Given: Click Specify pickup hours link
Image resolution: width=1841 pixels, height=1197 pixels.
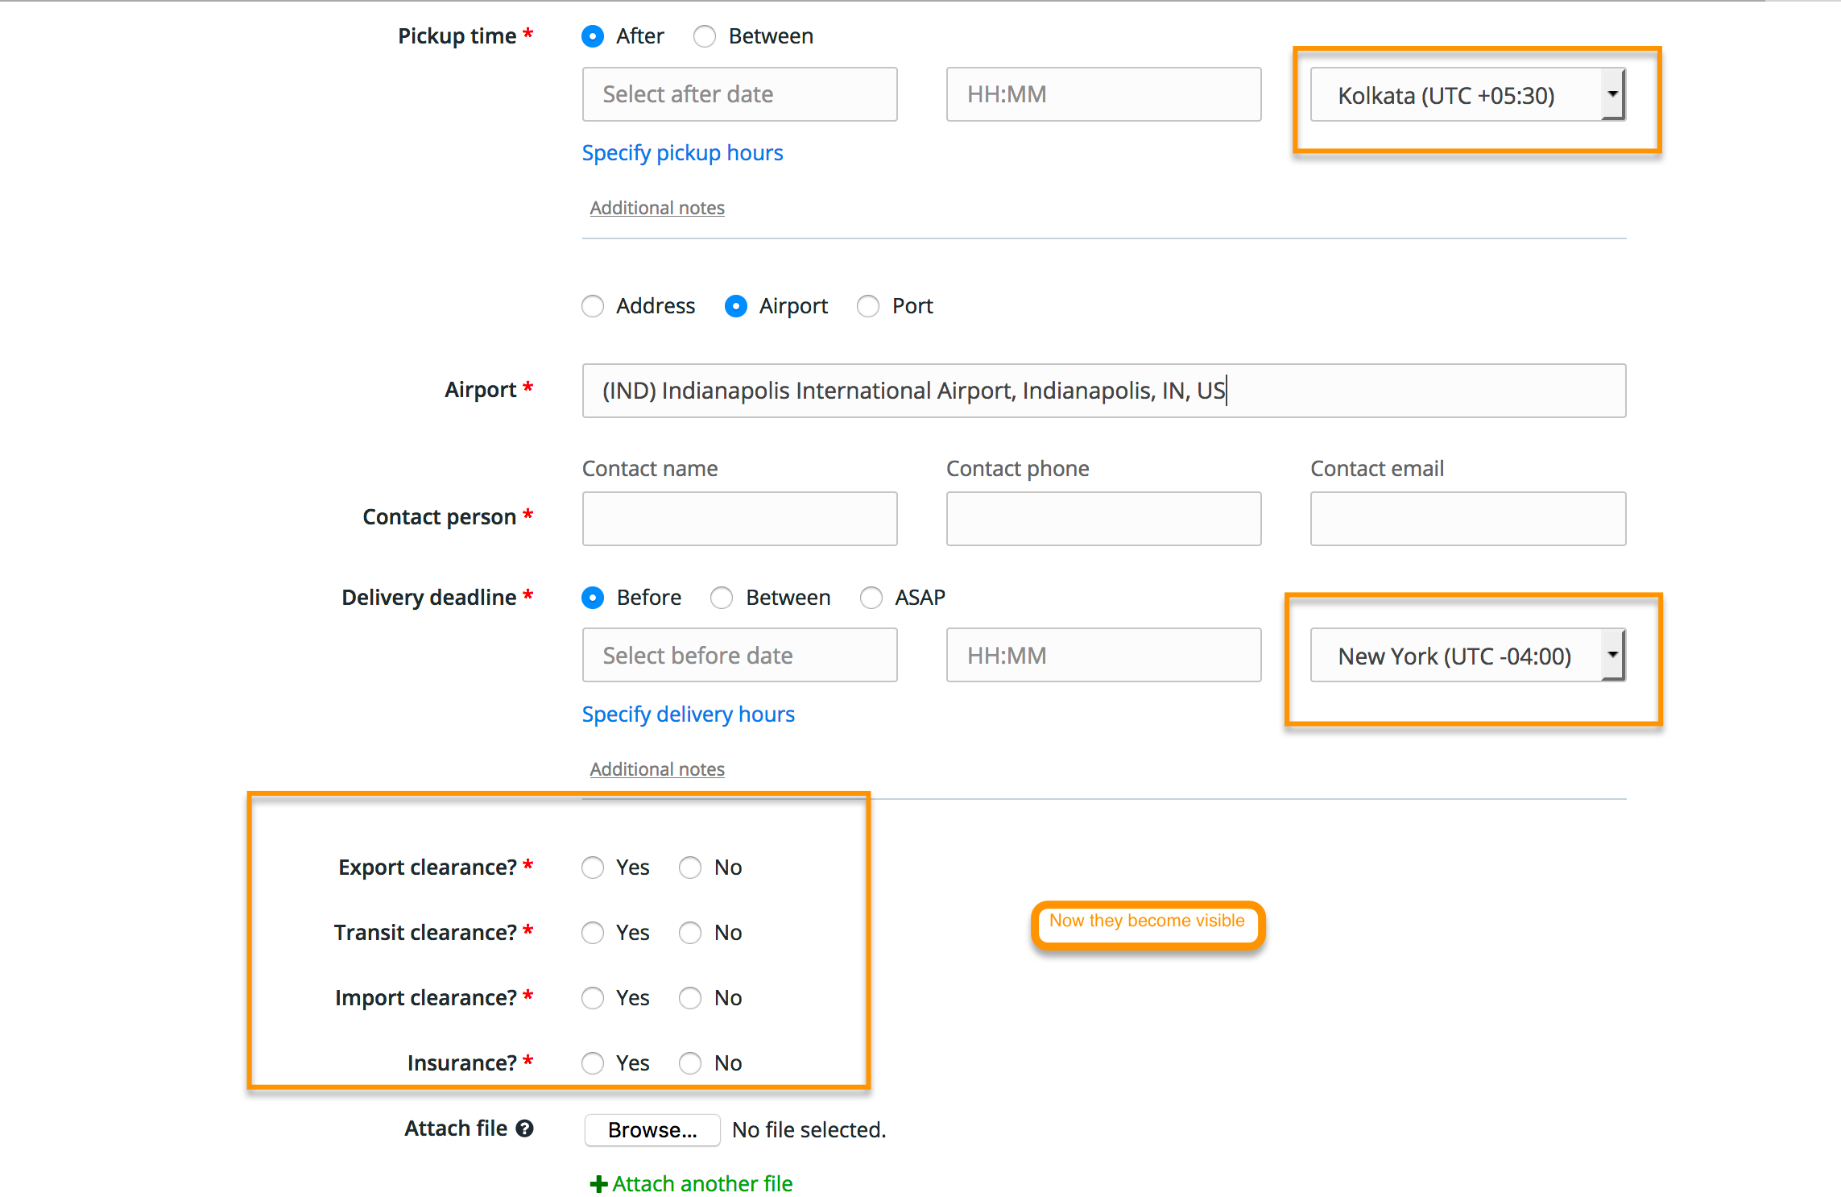Looking at the screenshot, I should 682,153.
